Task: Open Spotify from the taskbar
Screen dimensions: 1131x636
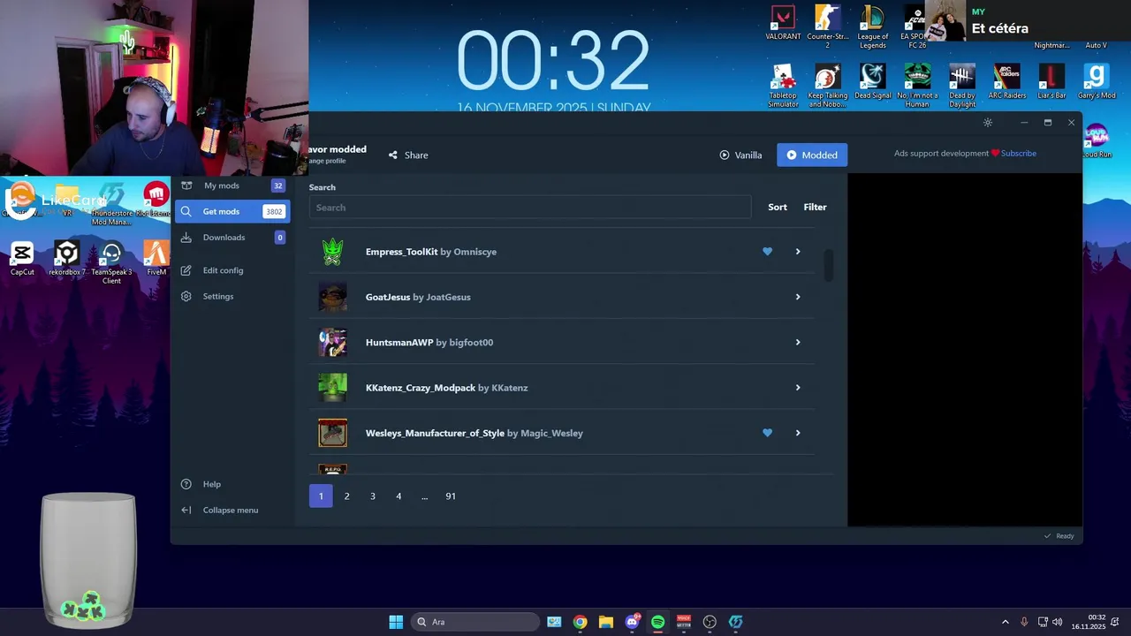Action: tap(657, 622)
